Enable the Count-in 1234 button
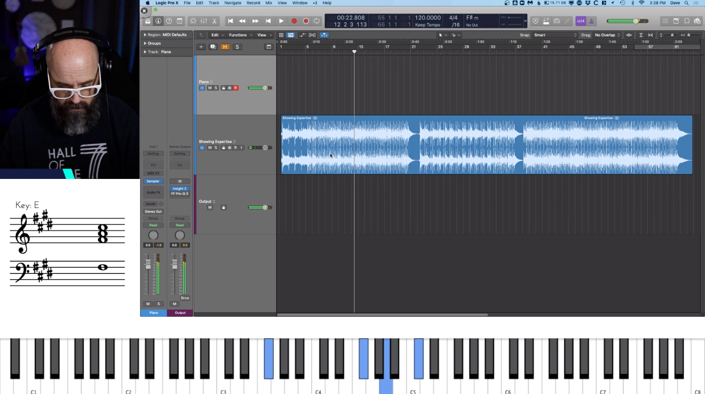This screenshot has height=394, width=705. (x=581, y=21)
